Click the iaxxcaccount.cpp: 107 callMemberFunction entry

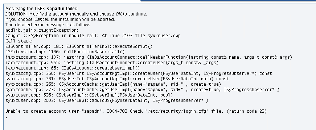pyautogui.click(x=149, y=57)
